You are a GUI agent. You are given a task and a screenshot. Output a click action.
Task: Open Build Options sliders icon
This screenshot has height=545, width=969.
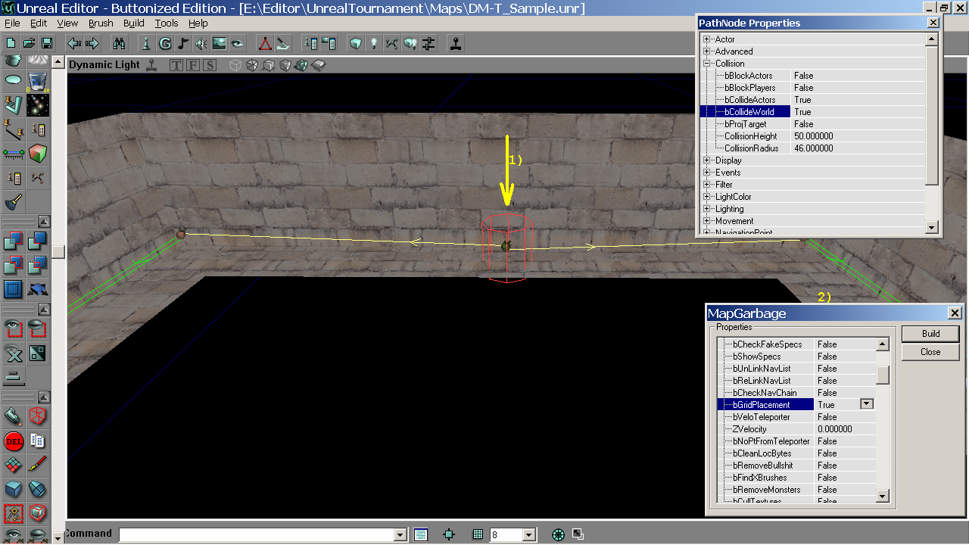428,43
